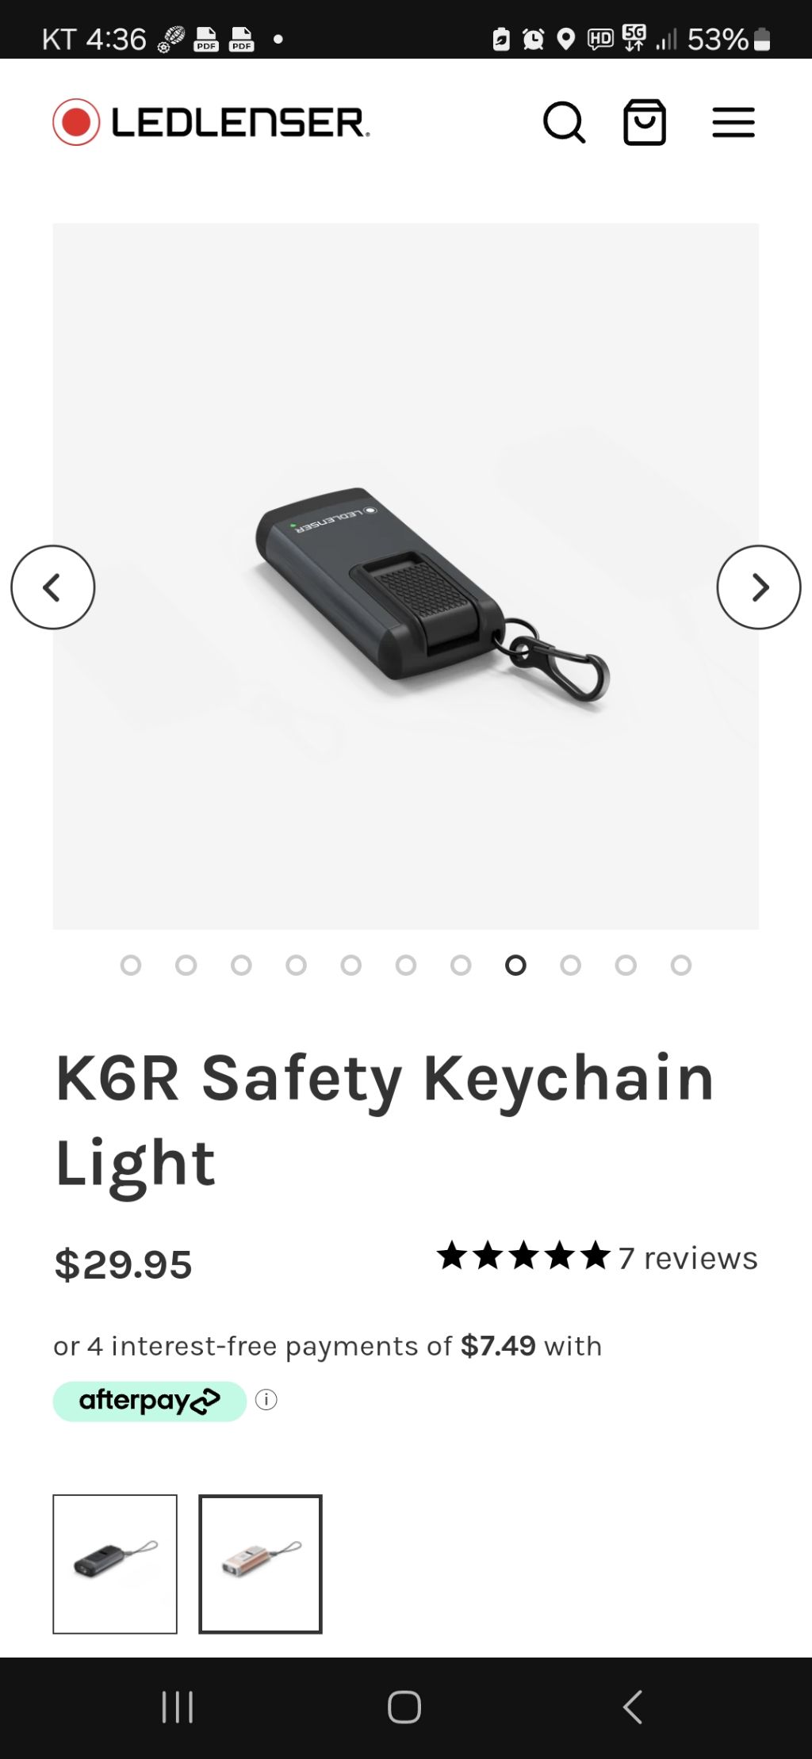
Task: Select the first carousel dot
Action: 131,965
